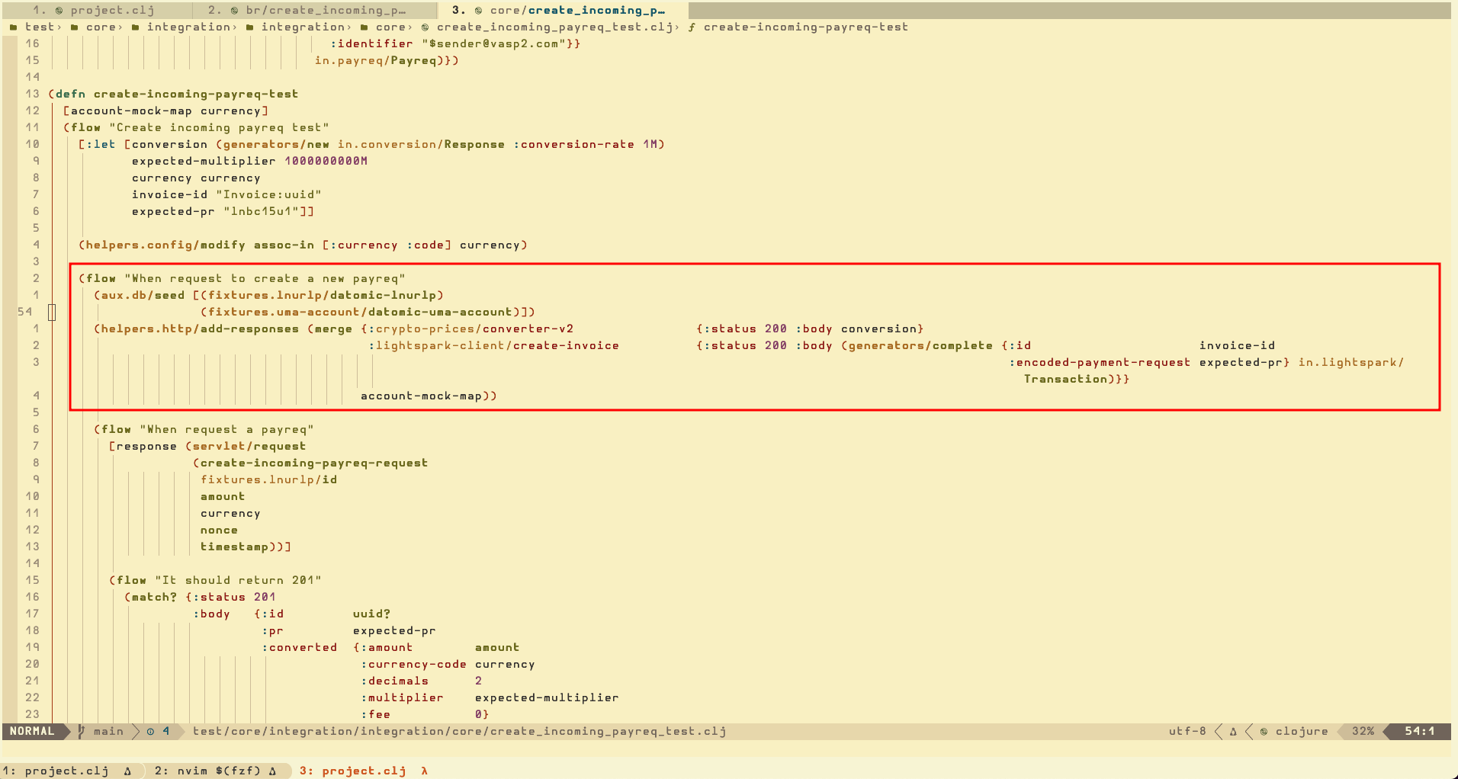This screenshot has width=1458, height=779.
Task: Click the 'clojure' filetype label
Action: [x=1302, y=732]
